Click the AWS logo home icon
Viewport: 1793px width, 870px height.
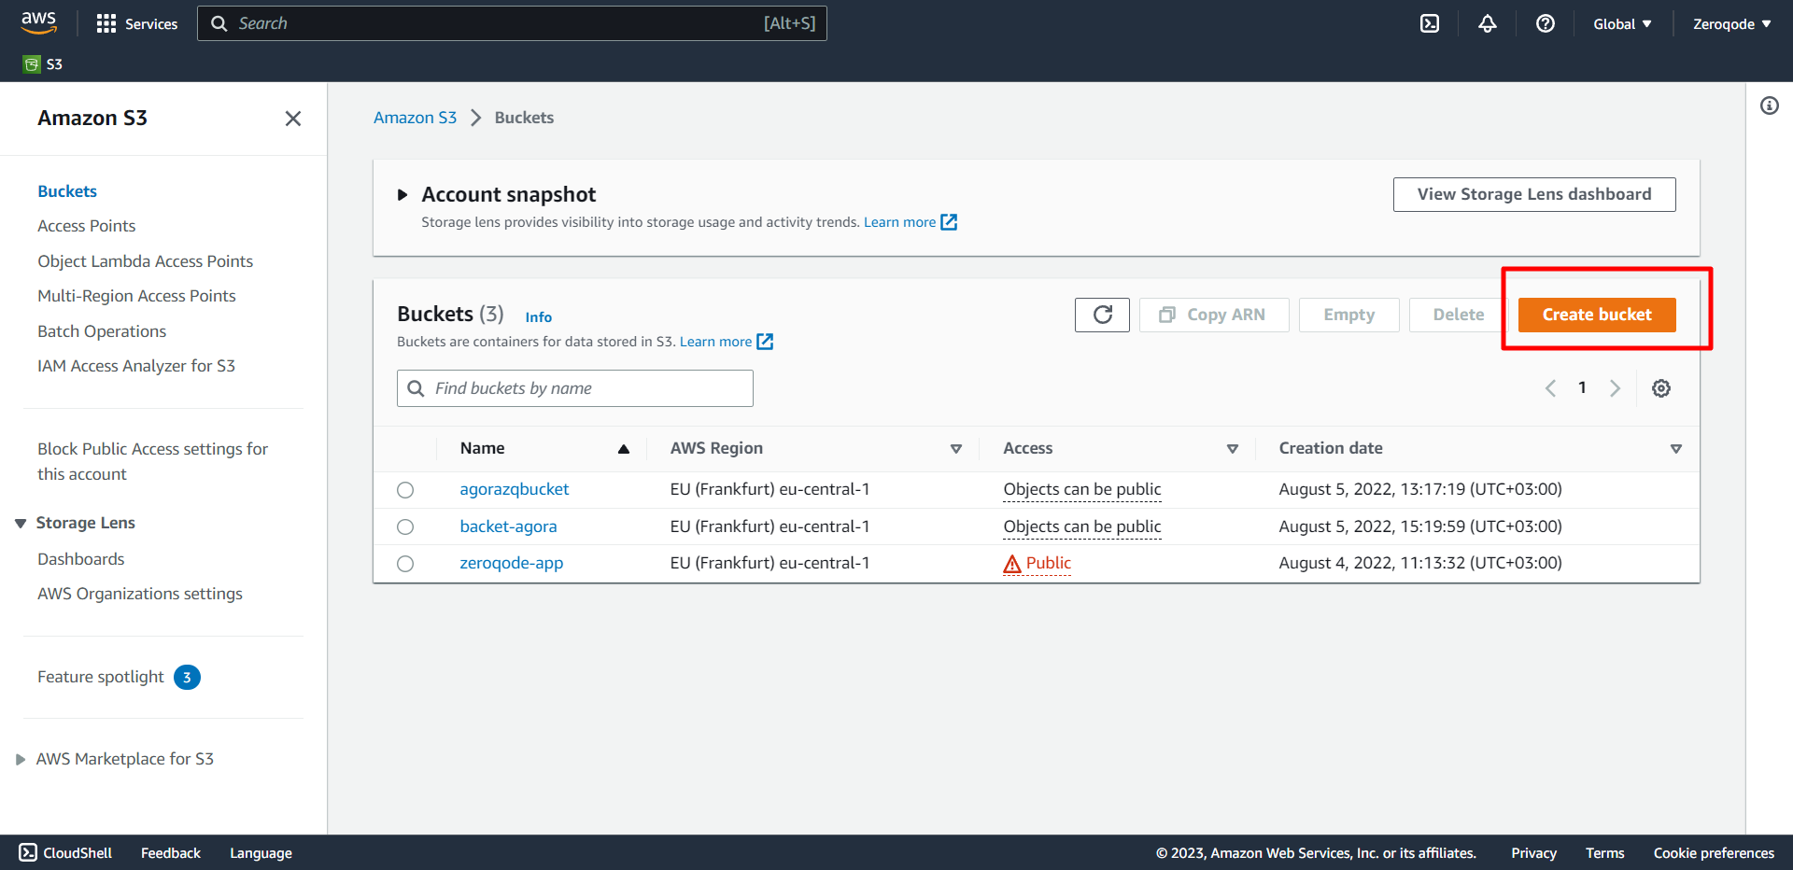tap(38, 21)
